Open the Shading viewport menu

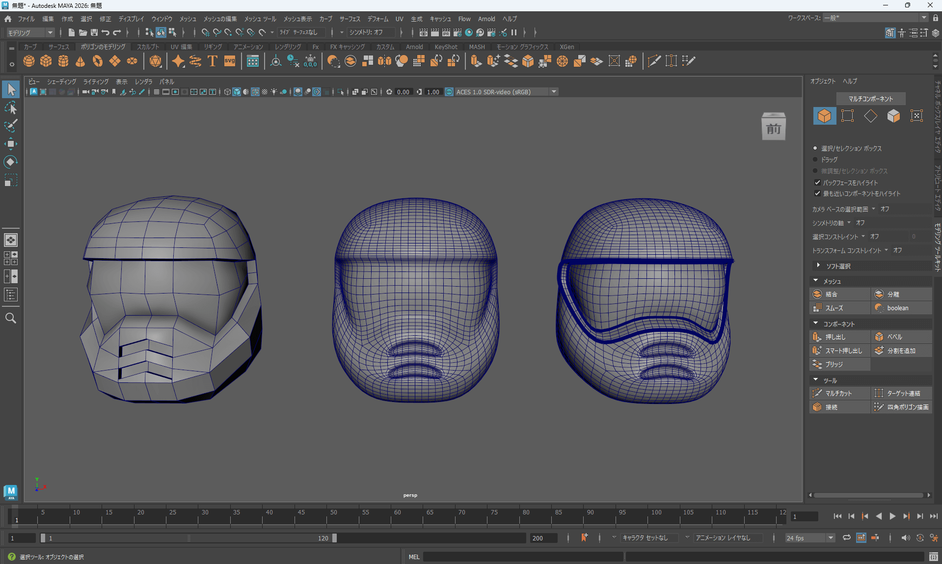(x=61, y=81)
